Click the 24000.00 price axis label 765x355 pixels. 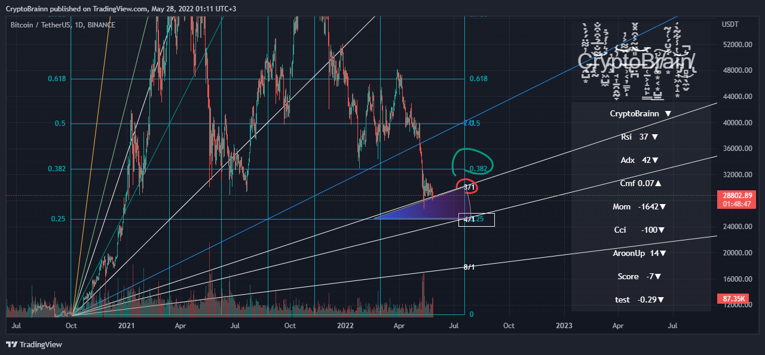[x=736, y=227]
